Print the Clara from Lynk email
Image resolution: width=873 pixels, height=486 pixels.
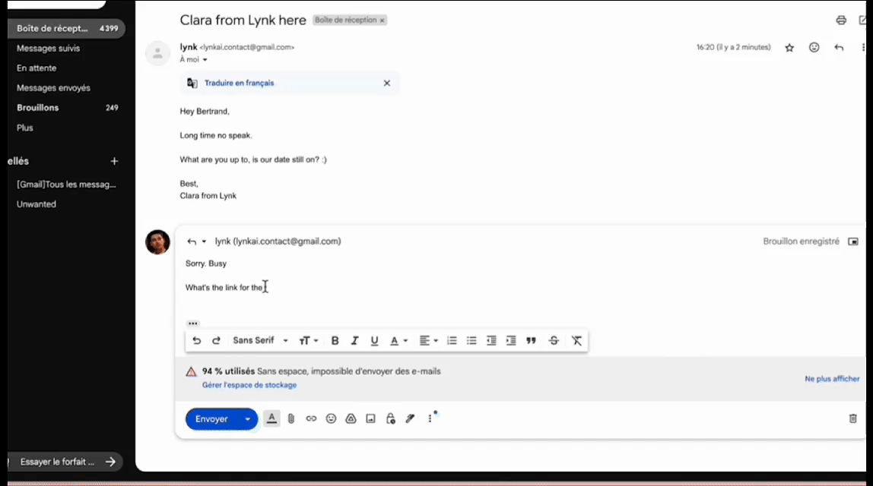(840, 21)
